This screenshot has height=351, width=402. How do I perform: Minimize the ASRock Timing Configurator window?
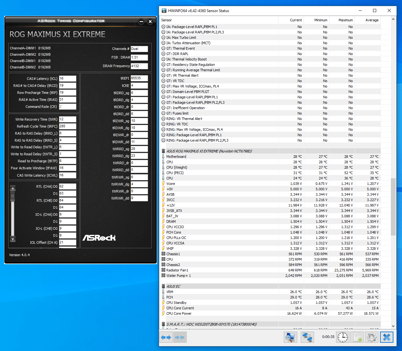(141, 22)
